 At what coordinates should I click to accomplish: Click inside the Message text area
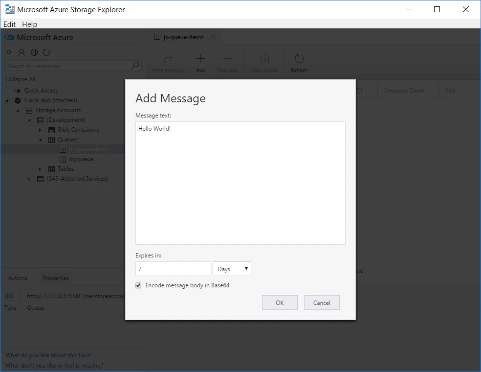click(240, 183)
